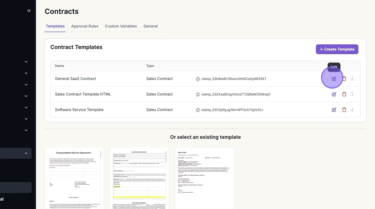Collapse the highlighted sidebar section chevron
Viewport: 375px width, 209px height.
26,153
